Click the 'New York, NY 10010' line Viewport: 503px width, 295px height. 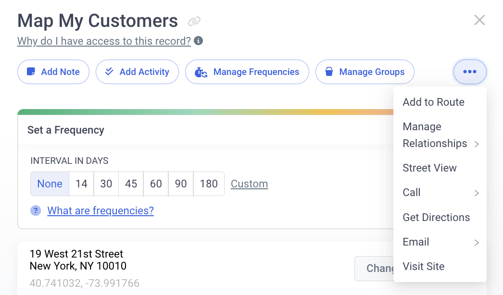[78, 266]
